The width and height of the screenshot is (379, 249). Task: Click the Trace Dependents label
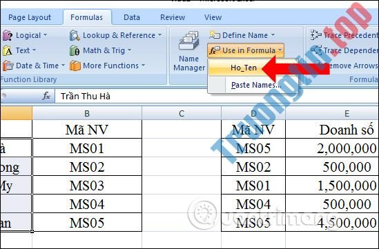351,50
